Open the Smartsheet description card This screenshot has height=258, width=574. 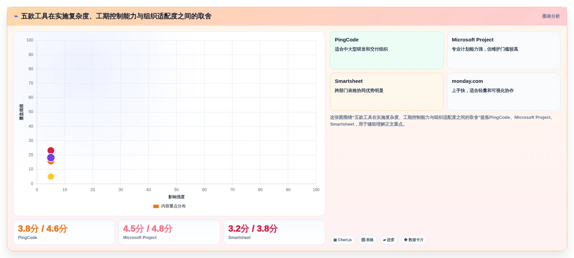[x=387, y=92]
